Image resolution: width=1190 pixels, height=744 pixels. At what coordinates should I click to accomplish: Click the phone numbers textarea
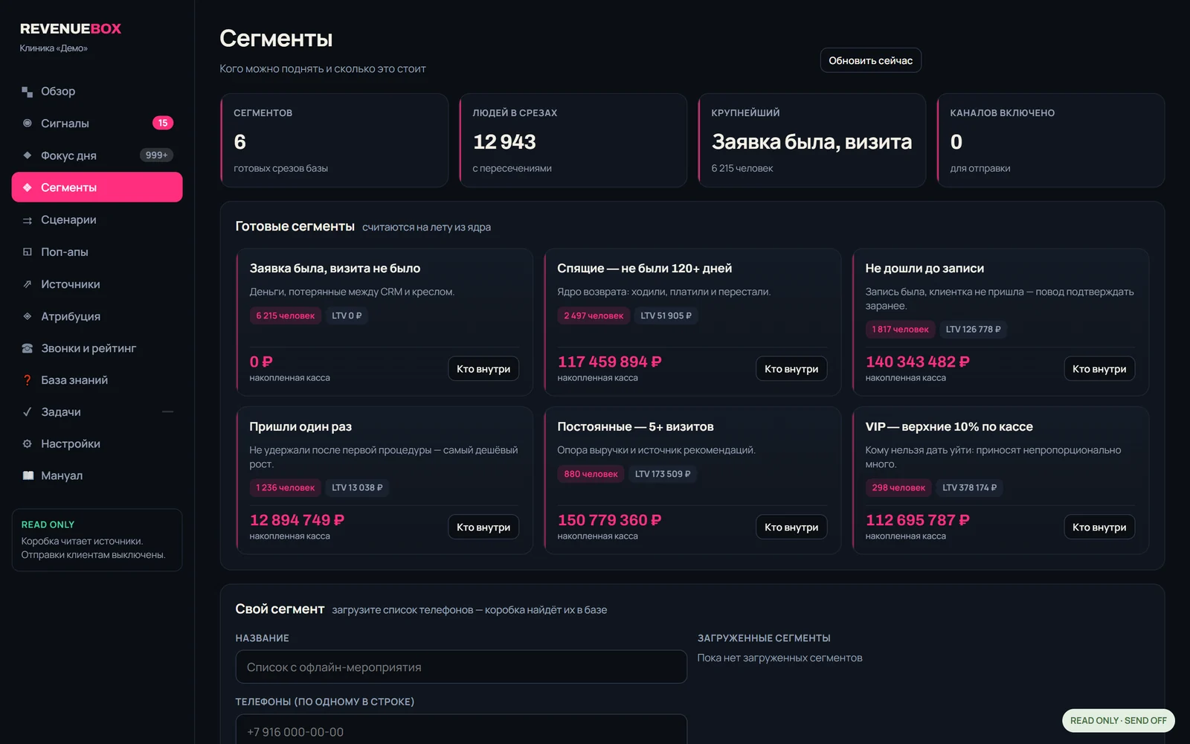click(x=461, y=729)
